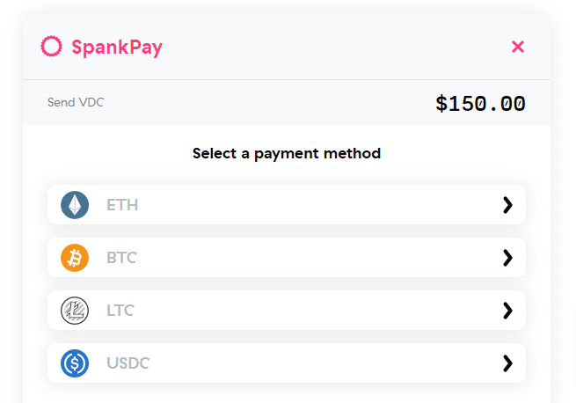Click the SpankPay circular logo icon

tap(51, 47)
